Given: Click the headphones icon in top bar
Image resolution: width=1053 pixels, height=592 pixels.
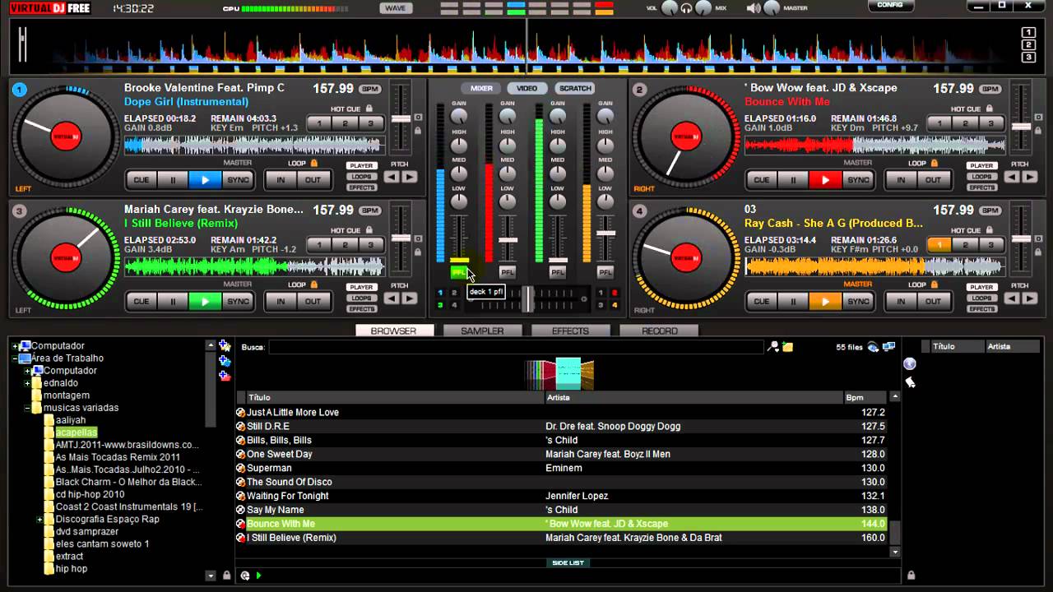Looking at the screenshot, I should tap(686, 8).
